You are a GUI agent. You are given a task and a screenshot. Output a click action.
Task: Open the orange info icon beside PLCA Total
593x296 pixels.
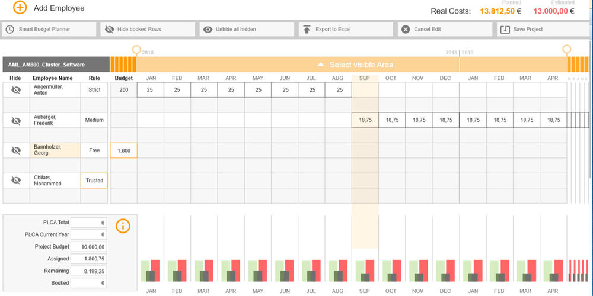point(123,226)
